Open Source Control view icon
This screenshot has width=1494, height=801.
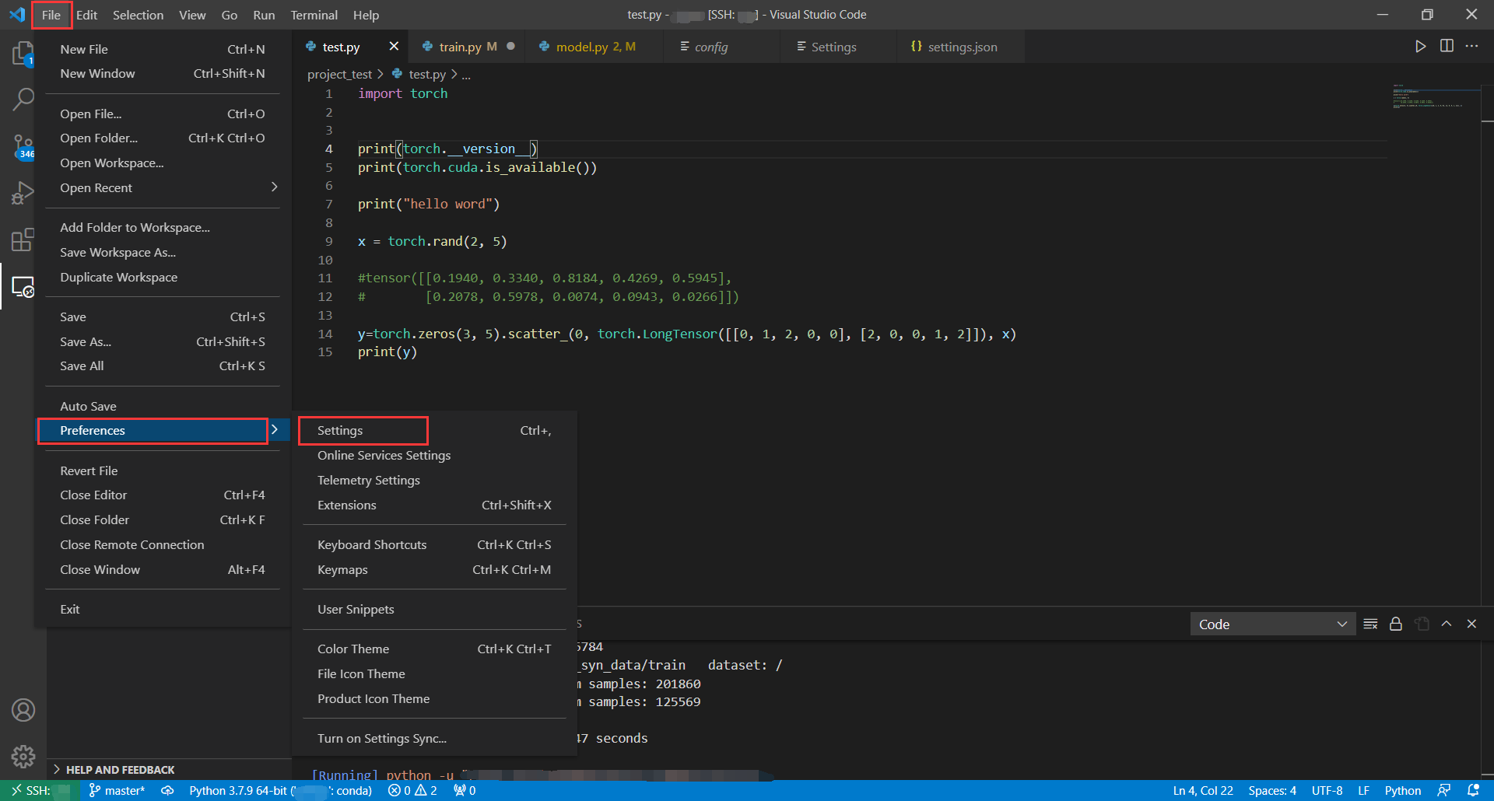[23, 146]
